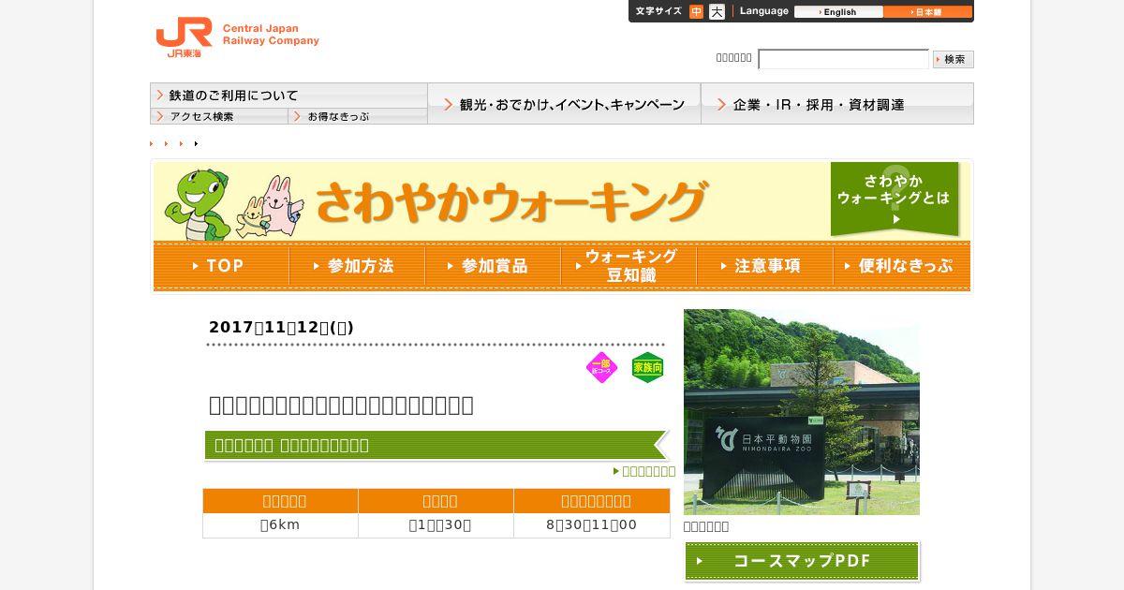
Task: Set font size to 中 (medium)
Action: (x=696, y=12)
